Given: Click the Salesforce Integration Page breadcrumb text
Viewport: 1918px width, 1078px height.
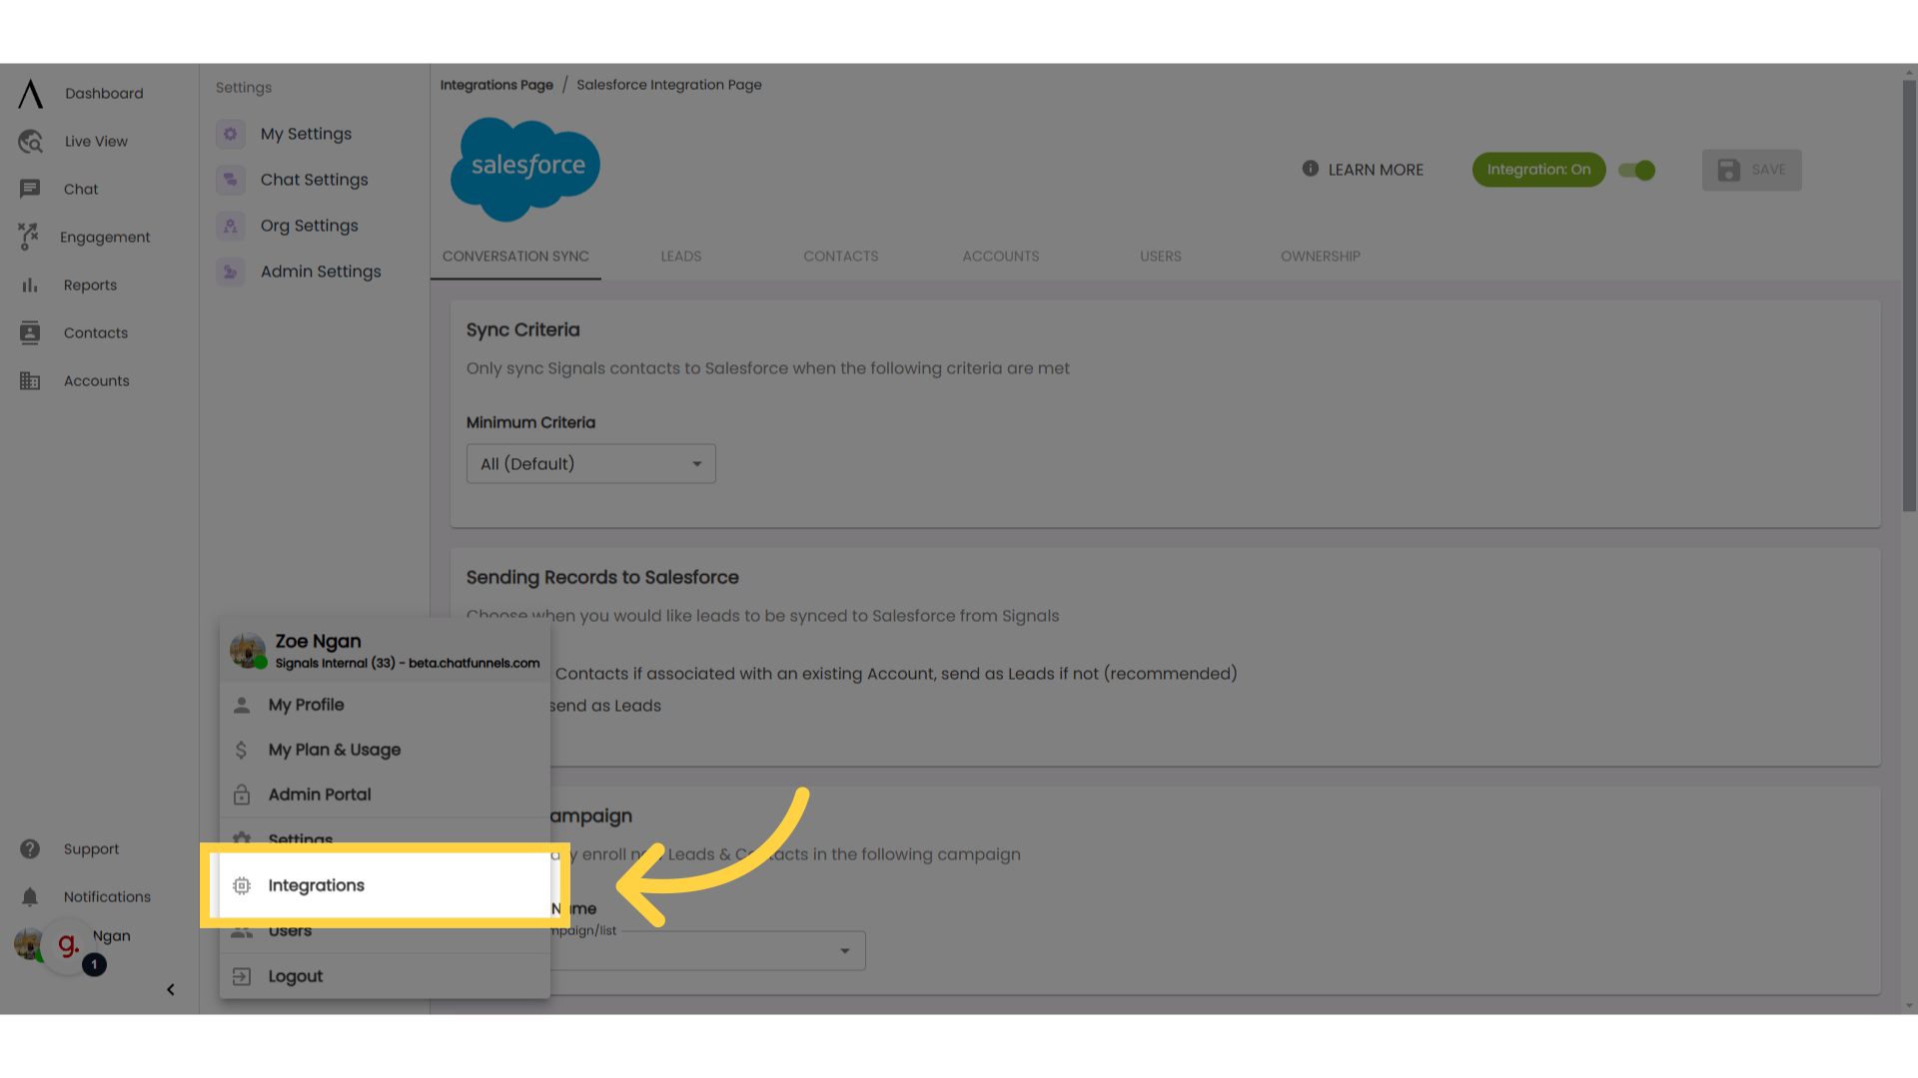Looking at the screenshot, I should pyautogui.click(x=668, y=85).
